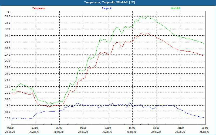Click the '20.08.20' date under '09:00'
Viewport: 216px width, 135px height.
pos(83,132)
